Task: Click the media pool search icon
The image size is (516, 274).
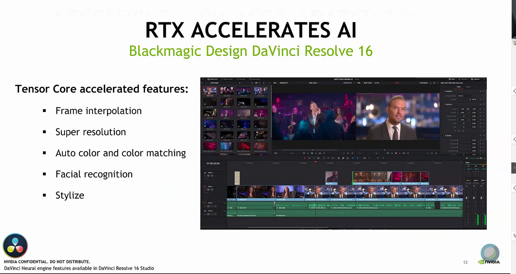Action: click(x=264, y=83)
